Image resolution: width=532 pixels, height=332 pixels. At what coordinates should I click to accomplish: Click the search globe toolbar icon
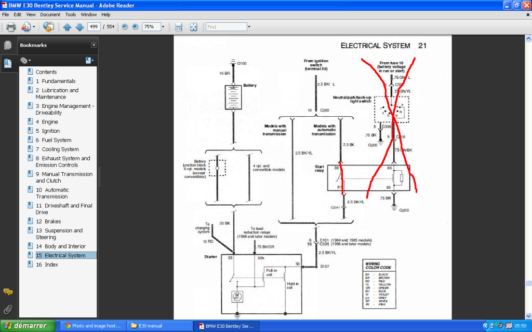pyautogui.click(x=48, y=27)
